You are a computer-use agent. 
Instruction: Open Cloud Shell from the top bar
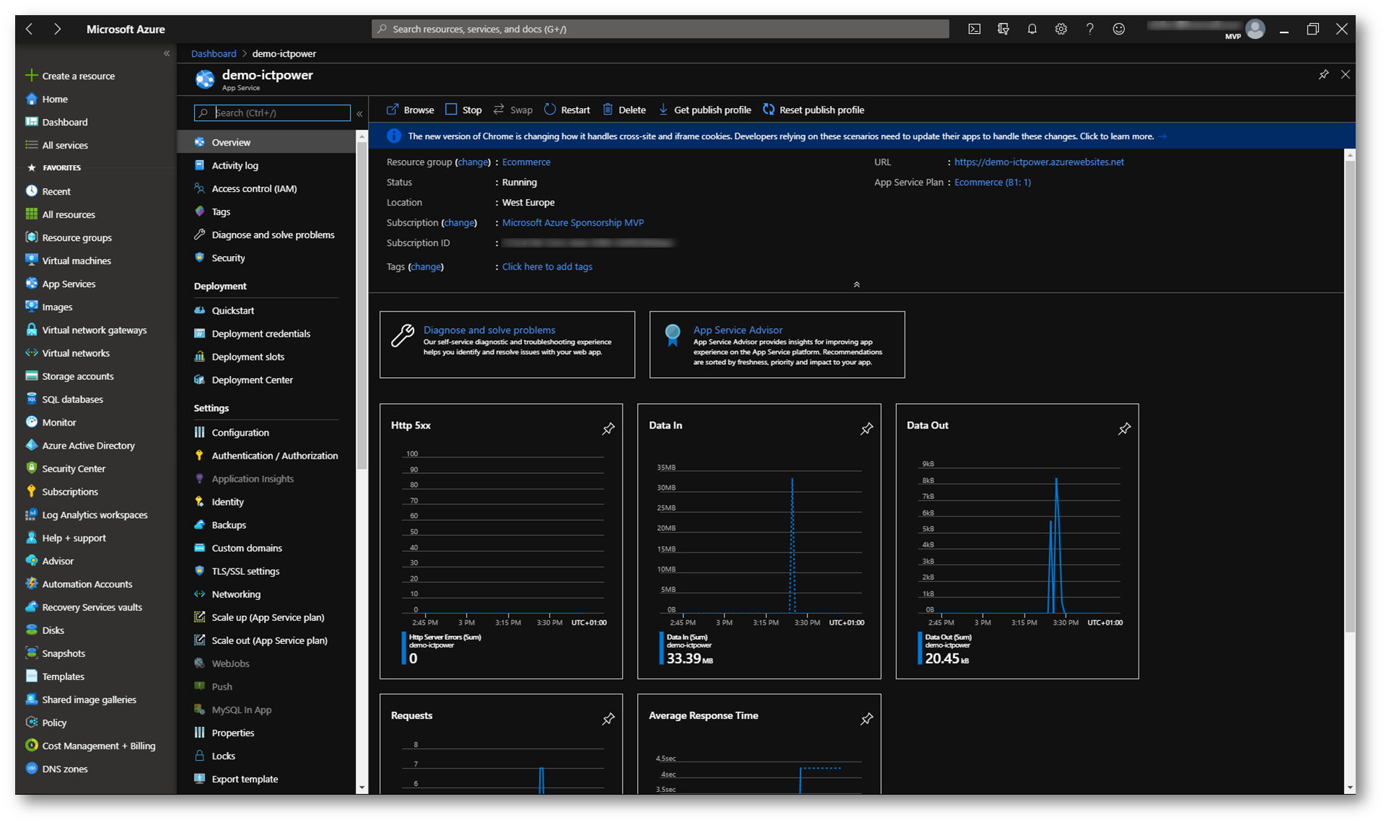pyautogui.click(x=974, y=29)
